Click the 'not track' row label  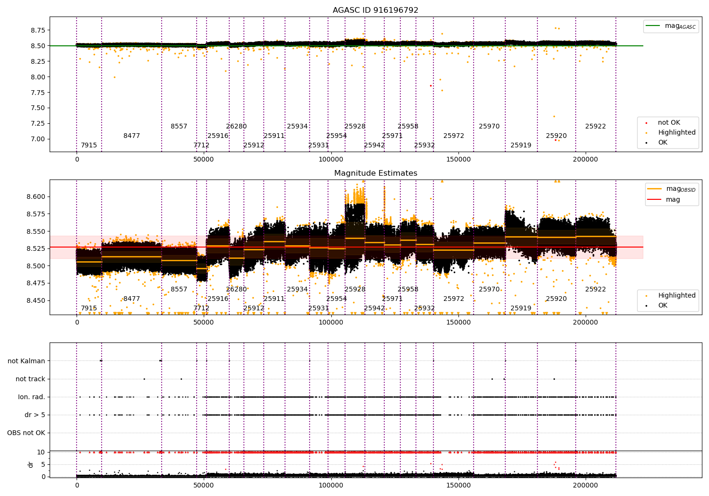pos(30,379)
